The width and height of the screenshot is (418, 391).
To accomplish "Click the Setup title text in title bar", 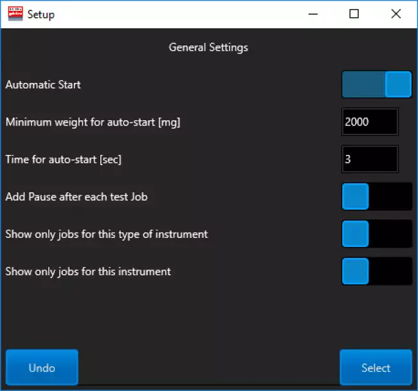I will tap(41, 14).
